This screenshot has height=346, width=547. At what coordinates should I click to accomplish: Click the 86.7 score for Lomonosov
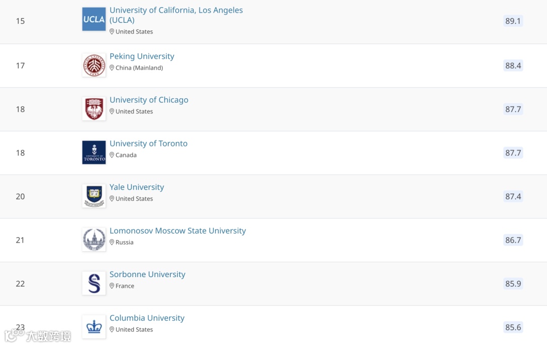[513, 240]
